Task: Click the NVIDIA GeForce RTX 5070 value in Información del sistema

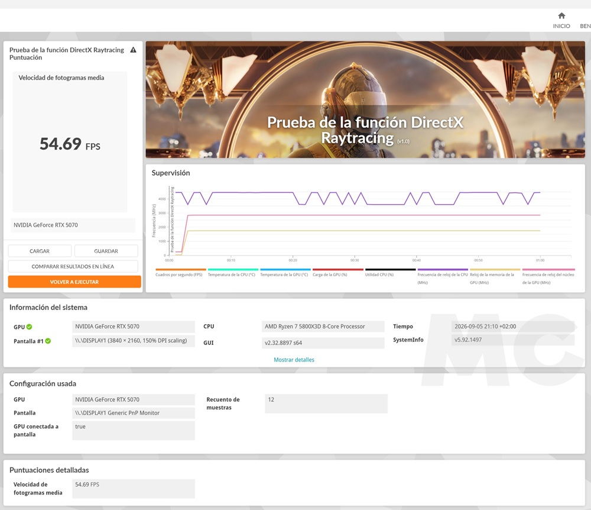Action: pos(134,327)
